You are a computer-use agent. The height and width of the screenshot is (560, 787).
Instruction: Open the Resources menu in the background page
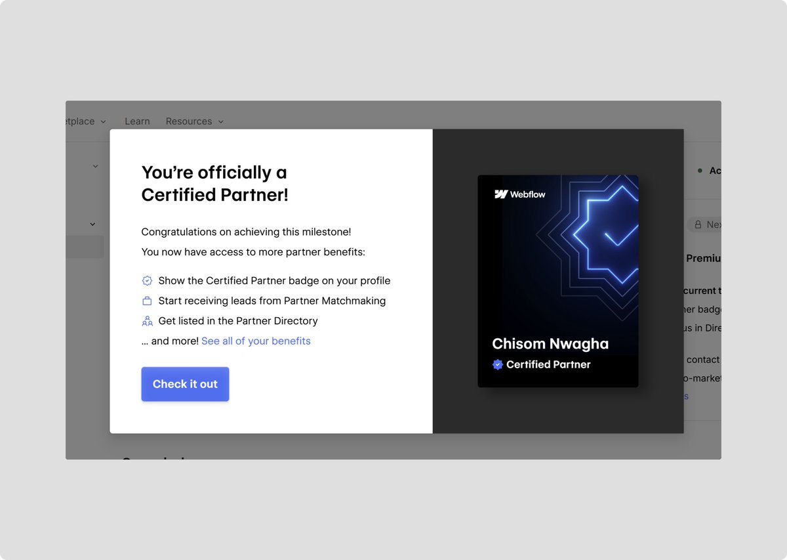(x=189, y=121)
